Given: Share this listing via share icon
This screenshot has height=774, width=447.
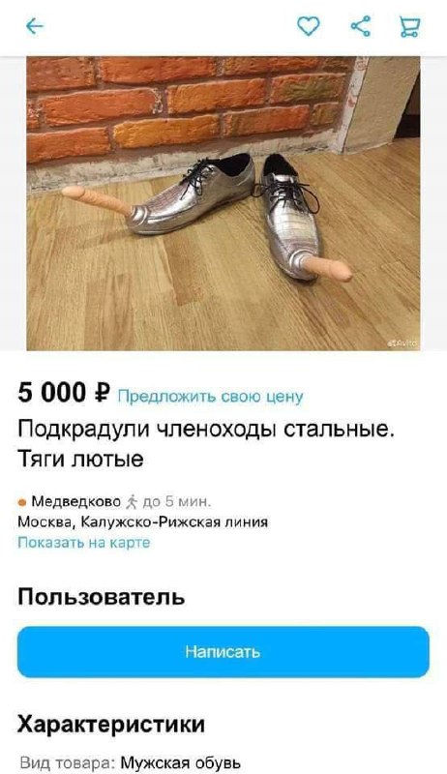Looking at the screenshot, I should click(361, 26).
